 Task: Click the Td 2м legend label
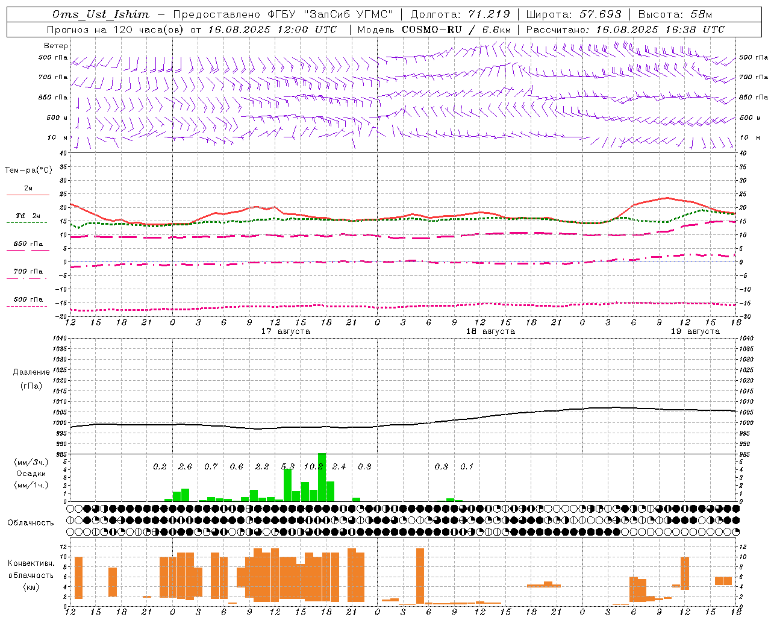28,216
